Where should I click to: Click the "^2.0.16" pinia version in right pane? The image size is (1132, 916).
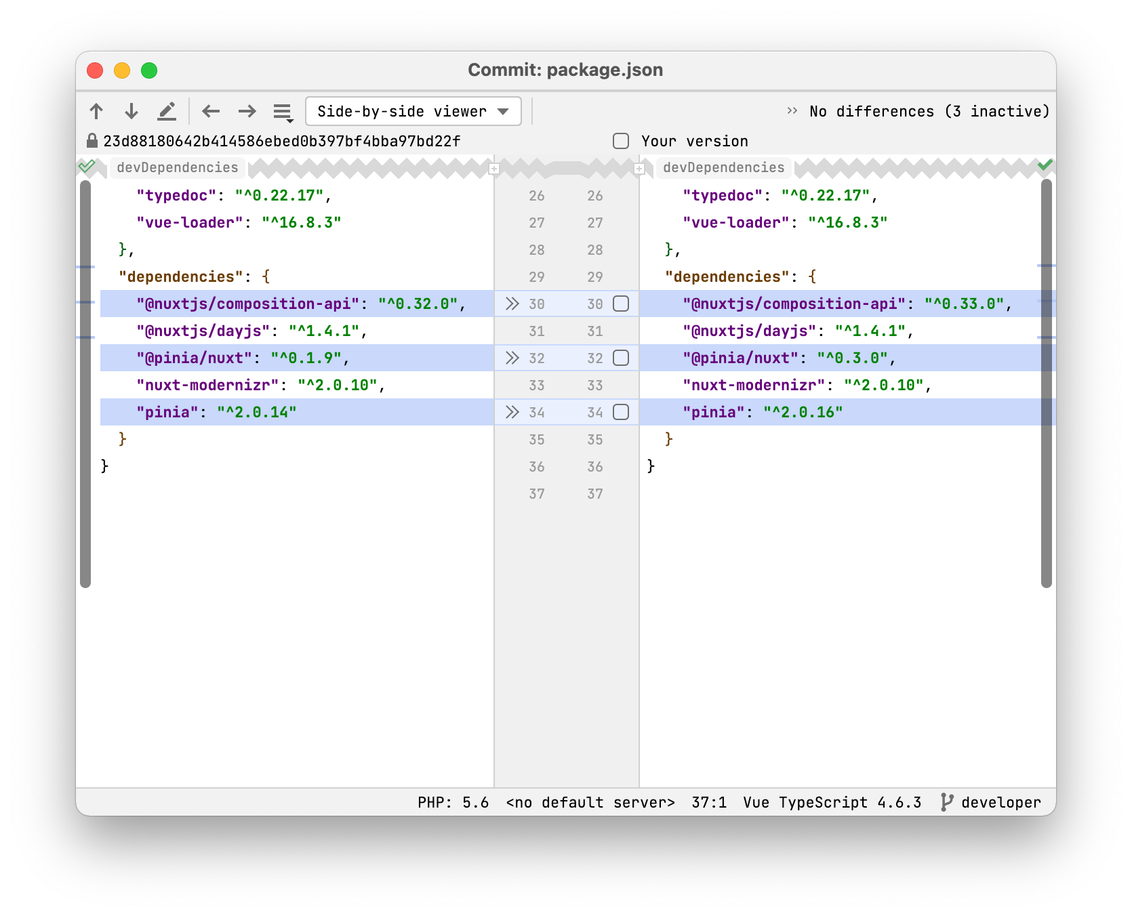click(803, 412)
